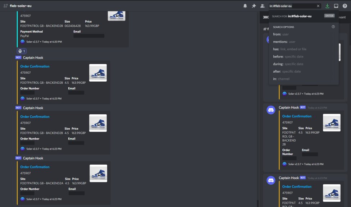351x207 pixels.
Task: Click the second Captain Hook username in the chat
Action: pyautogui.click(x=33, y=108)
